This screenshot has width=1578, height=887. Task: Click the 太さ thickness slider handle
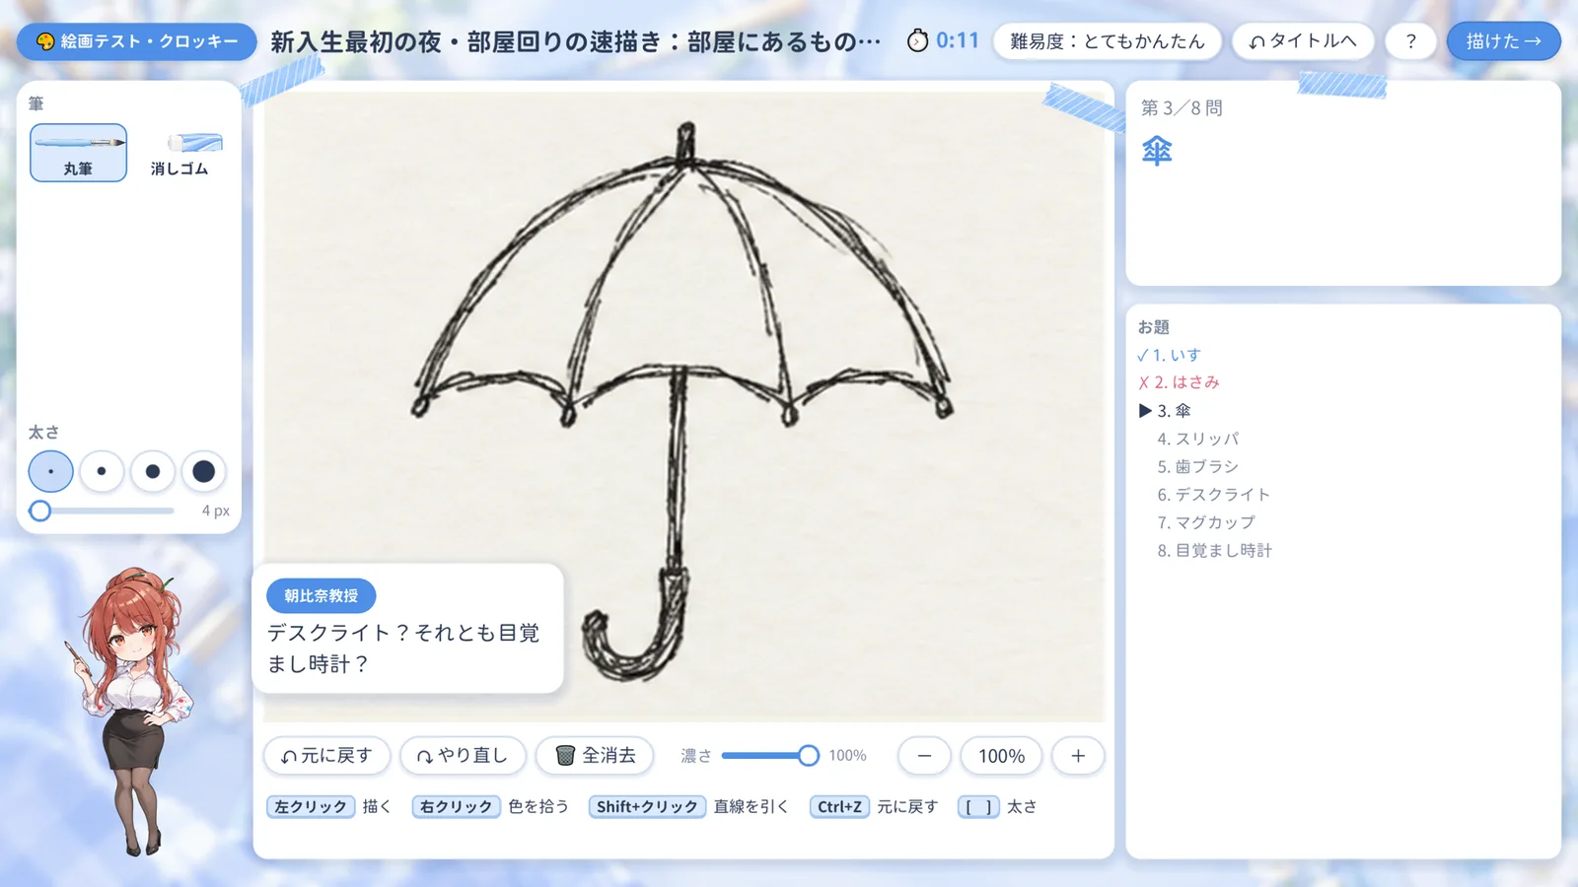click(39, 511)
